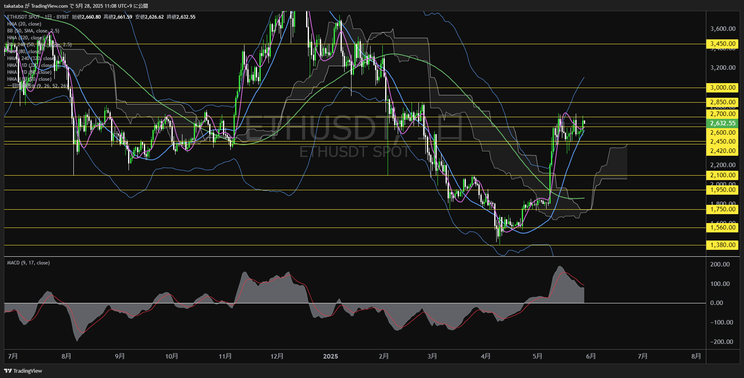Click the 11月 label on time axis

point(225,356)
